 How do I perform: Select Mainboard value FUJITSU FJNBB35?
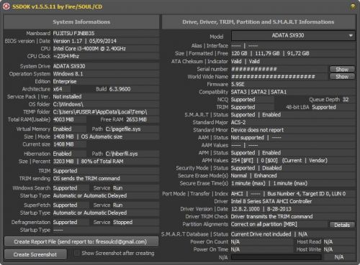pos(73,33)
